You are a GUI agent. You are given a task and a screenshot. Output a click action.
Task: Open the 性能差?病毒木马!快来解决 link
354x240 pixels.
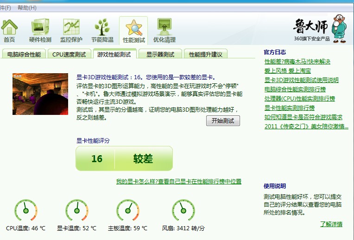(x=297, y=62)
